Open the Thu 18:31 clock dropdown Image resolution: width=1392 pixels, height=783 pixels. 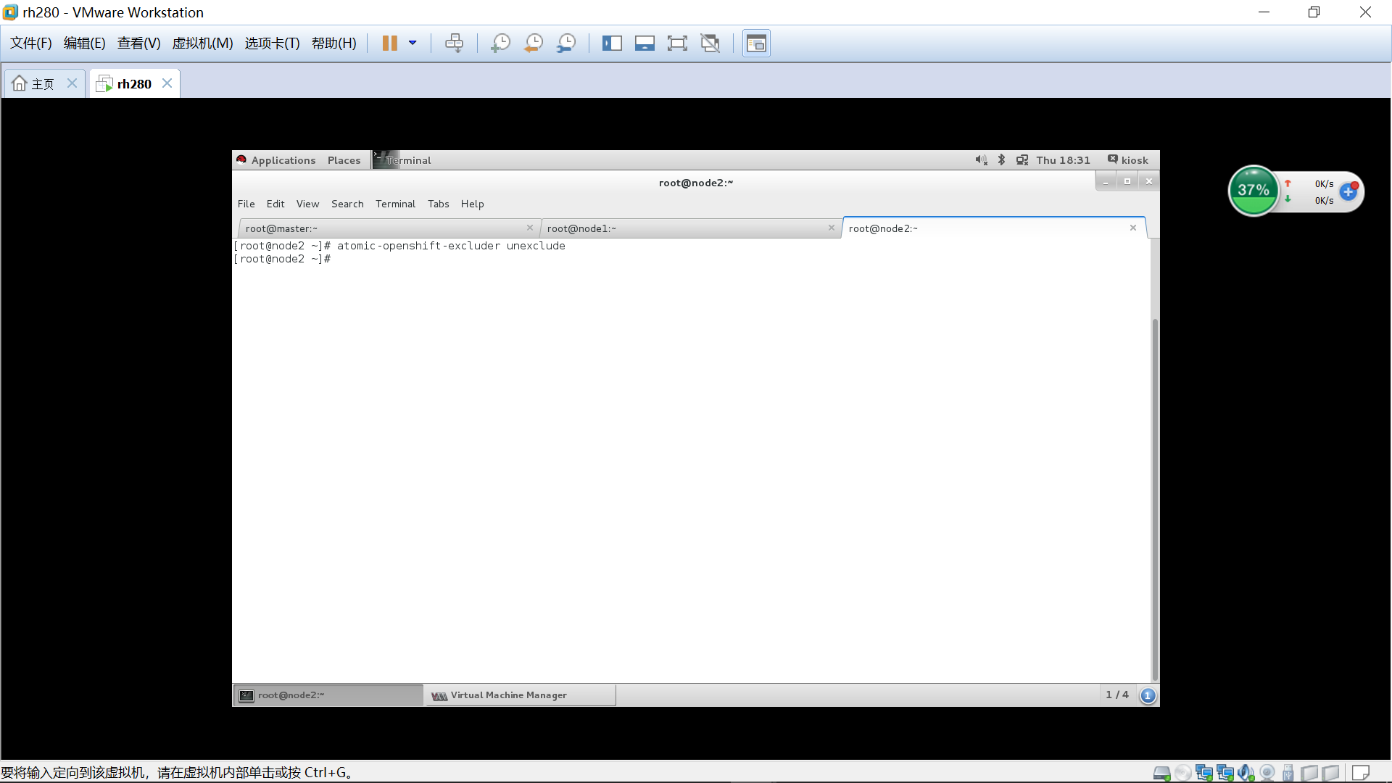pyautogui.click(x=1063, y=159)
